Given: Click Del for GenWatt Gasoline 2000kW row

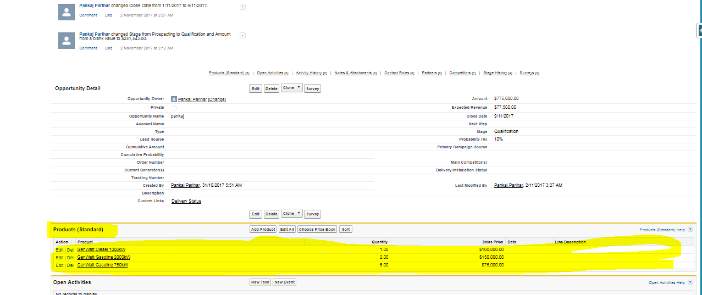Looking at the screenshot, I should coord(70,257).
